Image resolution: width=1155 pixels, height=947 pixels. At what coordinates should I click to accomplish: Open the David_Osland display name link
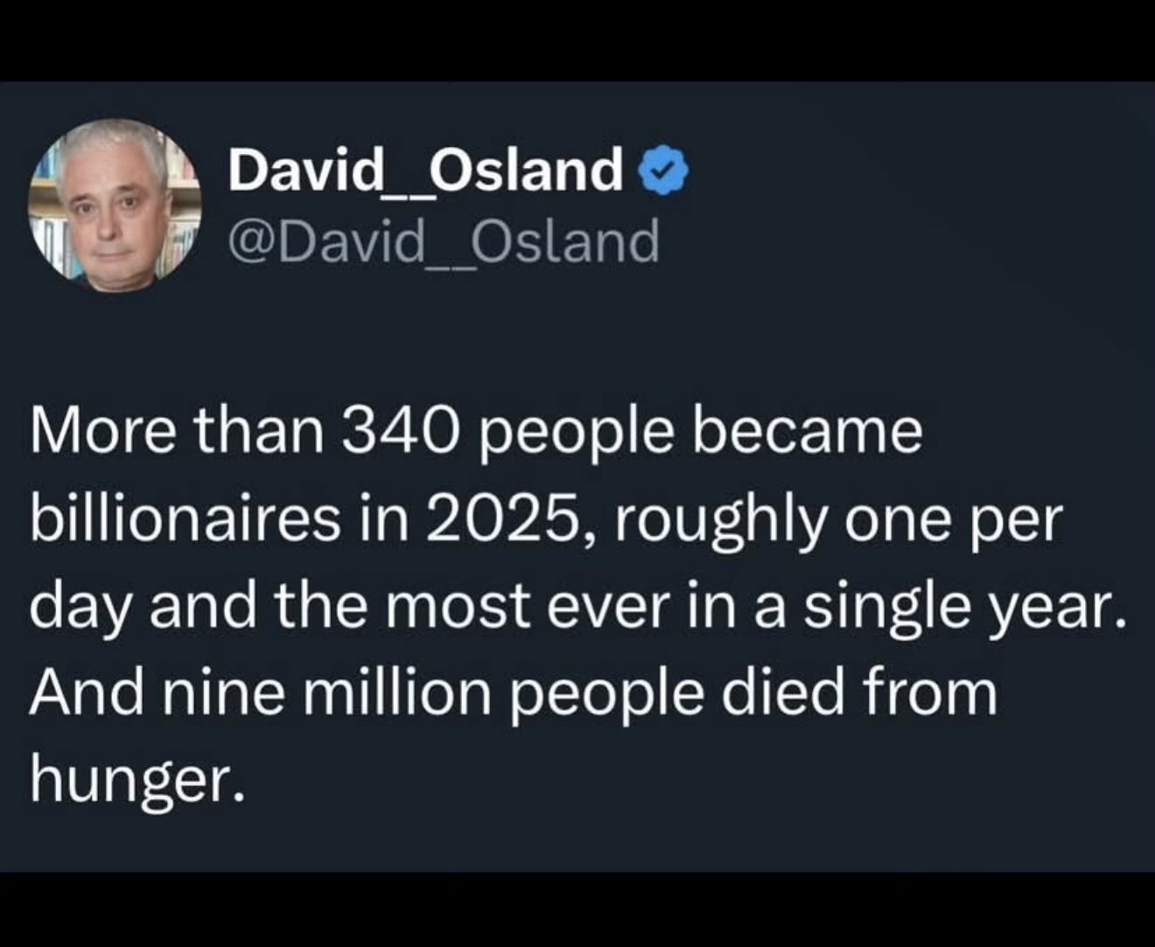[x=426, y=171]
